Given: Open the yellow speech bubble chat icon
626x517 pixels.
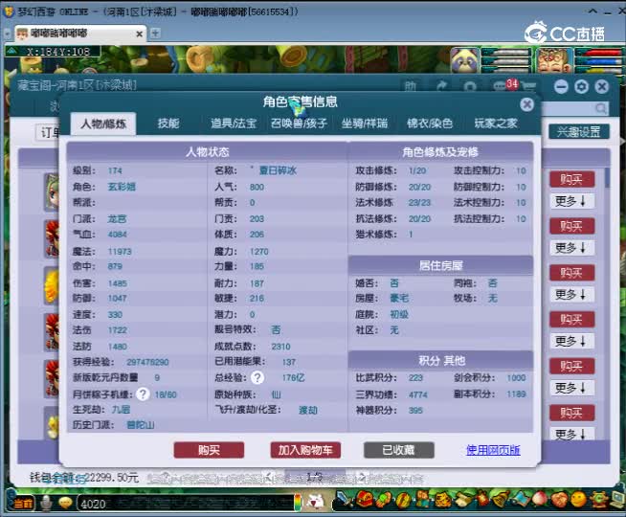Looking at the screenshot, I should click(65, 503).
